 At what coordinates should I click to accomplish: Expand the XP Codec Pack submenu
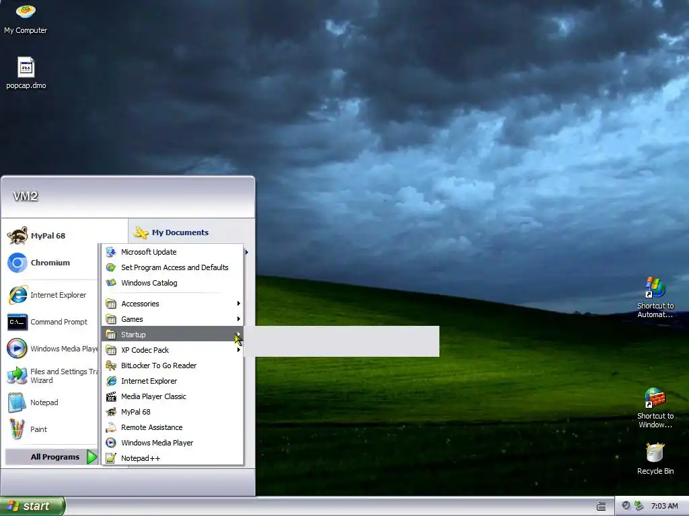(172, 349)
